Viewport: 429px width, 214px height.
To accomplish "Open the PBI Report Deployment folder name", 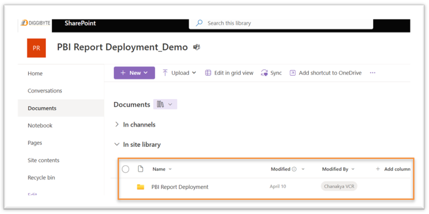I will pyautogui.click(x=180, y=187).
